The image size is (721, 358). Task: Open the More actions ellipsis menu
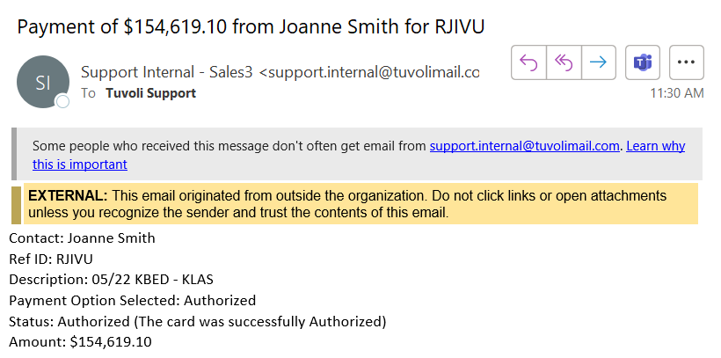pos(687,62)
